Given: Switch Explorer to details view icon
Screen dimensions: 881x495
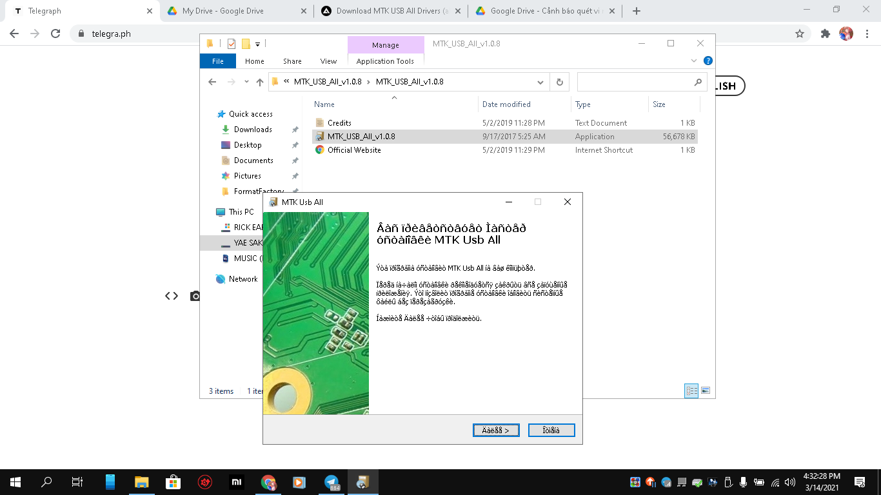Looking at the screenshot, I should pos(691,391).
